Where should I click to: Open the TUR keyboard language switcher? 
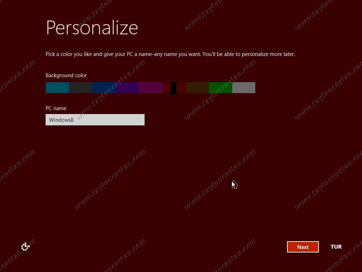coord(336,247)
